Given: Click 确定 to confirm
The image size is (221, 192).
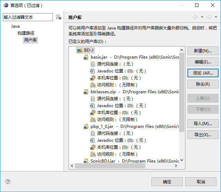Looking at the screenshot, I should (x=167, y=182).
